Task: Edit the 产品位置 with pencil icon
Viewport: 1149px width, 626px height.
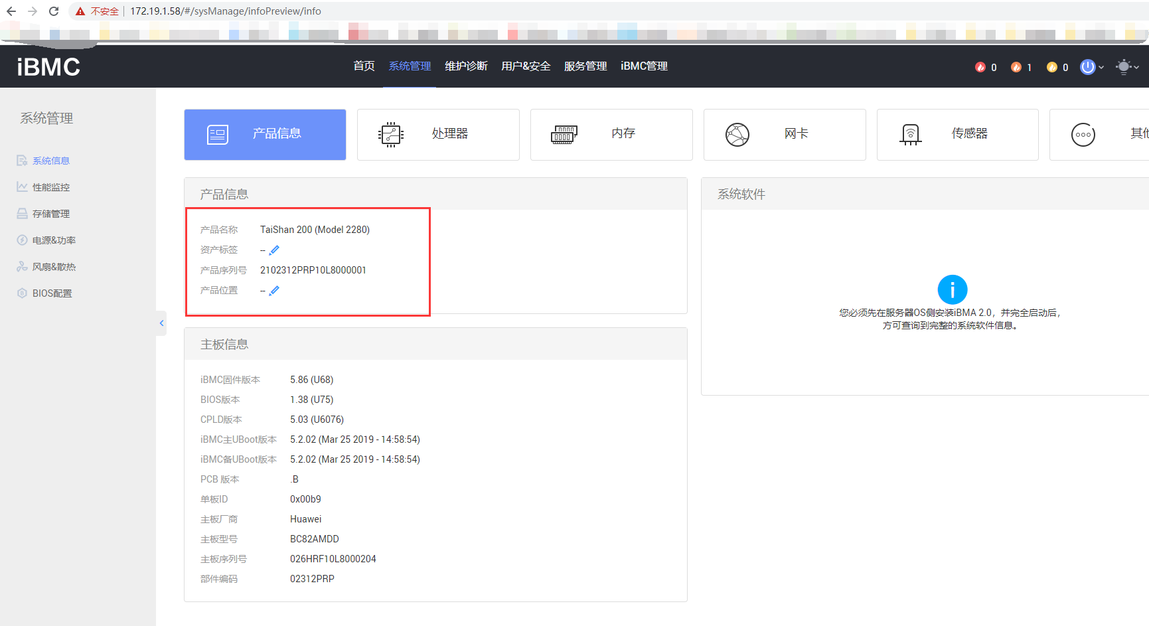Action: click(x=274, y=291)
